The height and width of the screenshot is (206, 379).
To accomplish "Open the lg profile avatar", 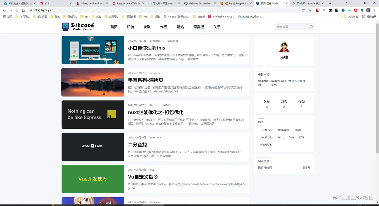I will tap(368, 10).
